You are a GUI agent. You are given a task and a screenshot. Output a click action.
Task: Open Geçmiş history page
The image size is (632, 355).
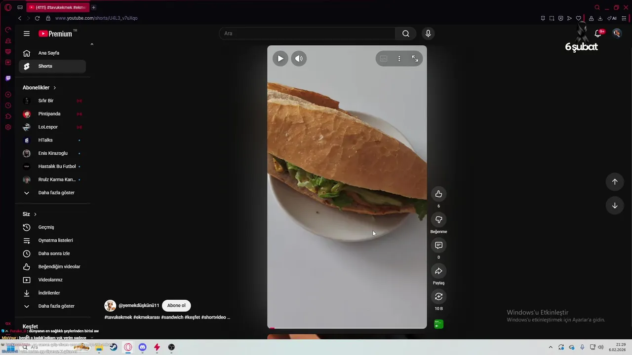click(52, 227)
